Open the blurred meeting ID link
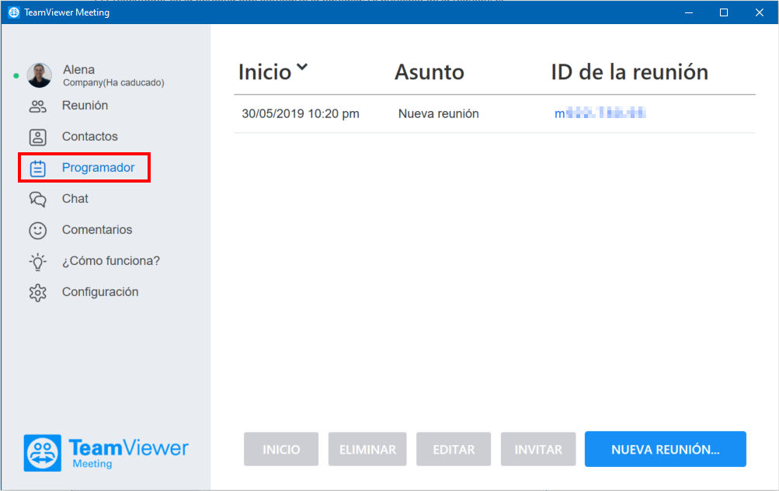779x491 pixels. (600, 113)
